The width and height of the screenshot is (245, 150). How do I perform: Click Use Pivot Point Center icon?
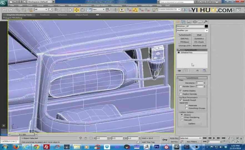point(108,10)
